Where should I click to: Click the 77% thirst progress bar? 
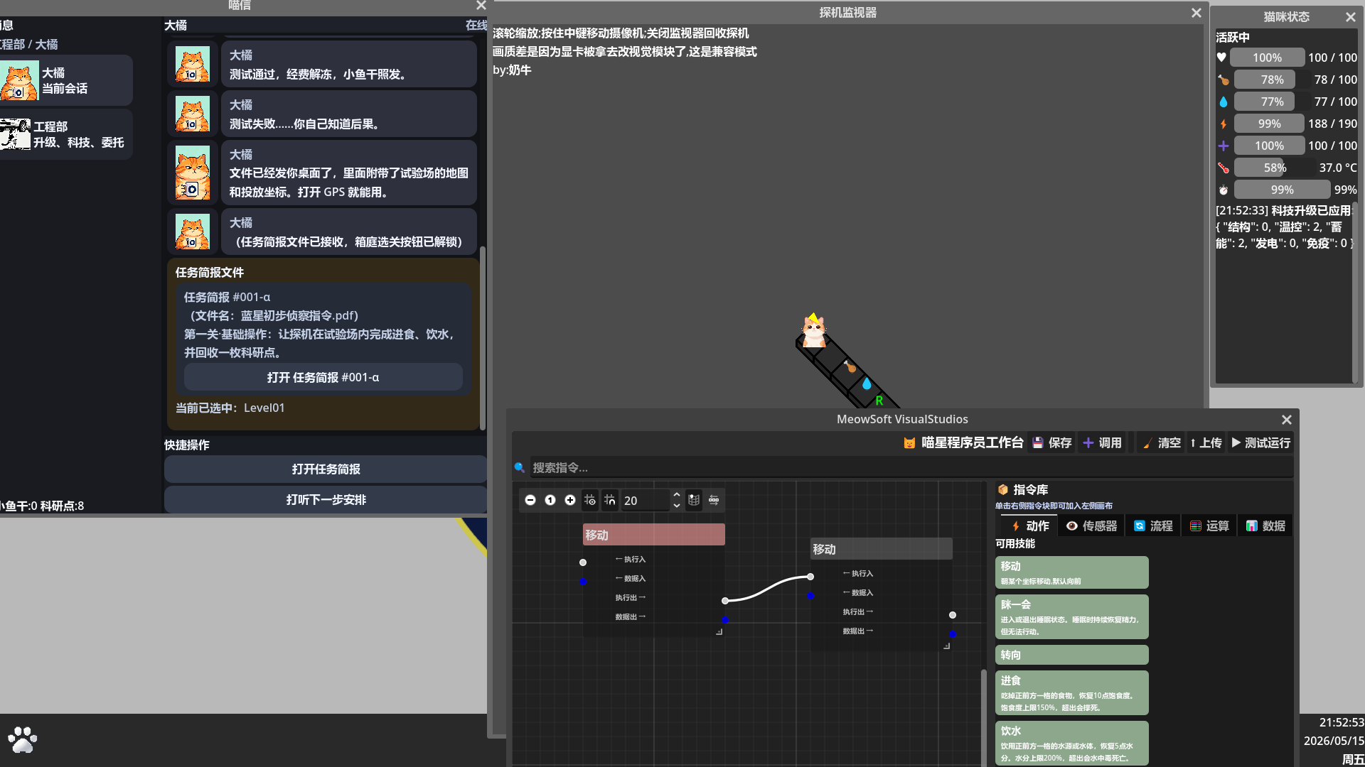point(1272,102)
